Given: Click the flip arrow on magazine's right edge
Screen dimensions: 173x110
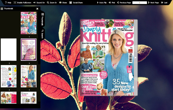Looking at the screenshot, I should [136, 58].
